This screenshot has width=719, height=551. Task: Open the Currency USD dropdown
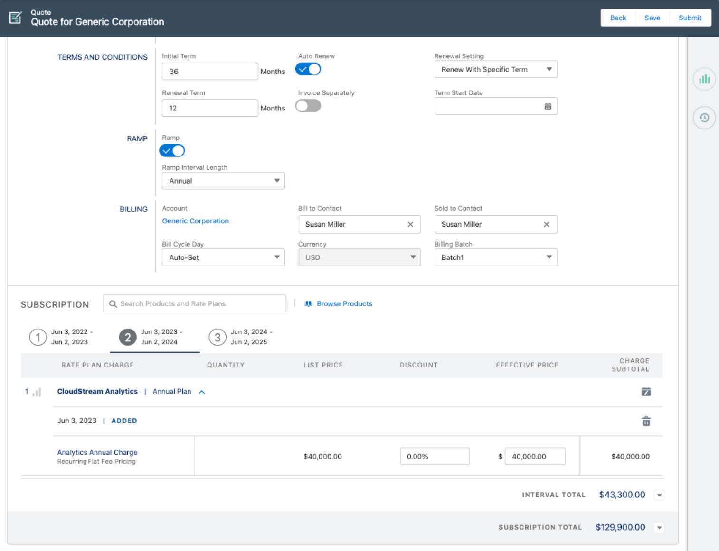point(359,257)
